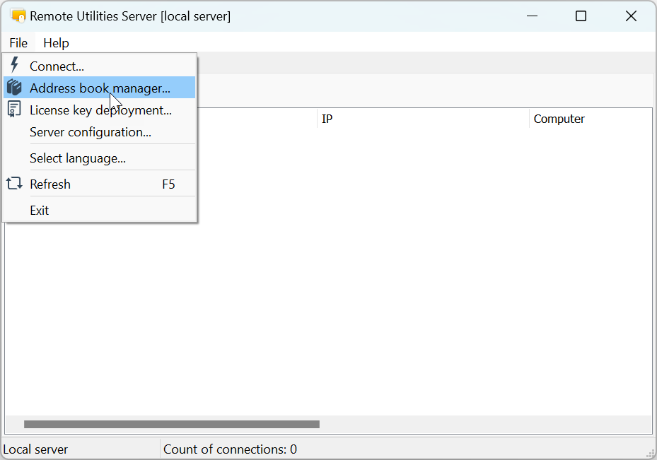Open License key deployment certificate icon item

(x=14, y=110)
